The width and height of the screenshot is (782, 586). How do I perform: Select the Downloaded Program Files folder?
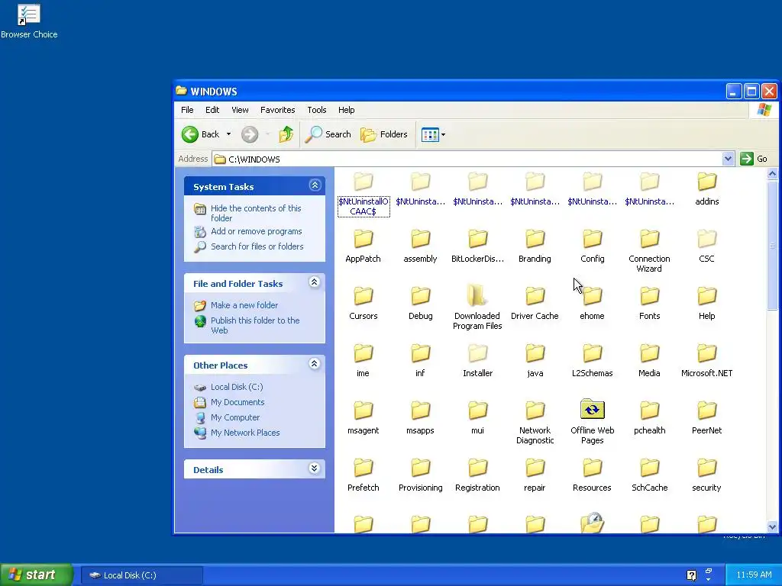click(x=477, y=307)
